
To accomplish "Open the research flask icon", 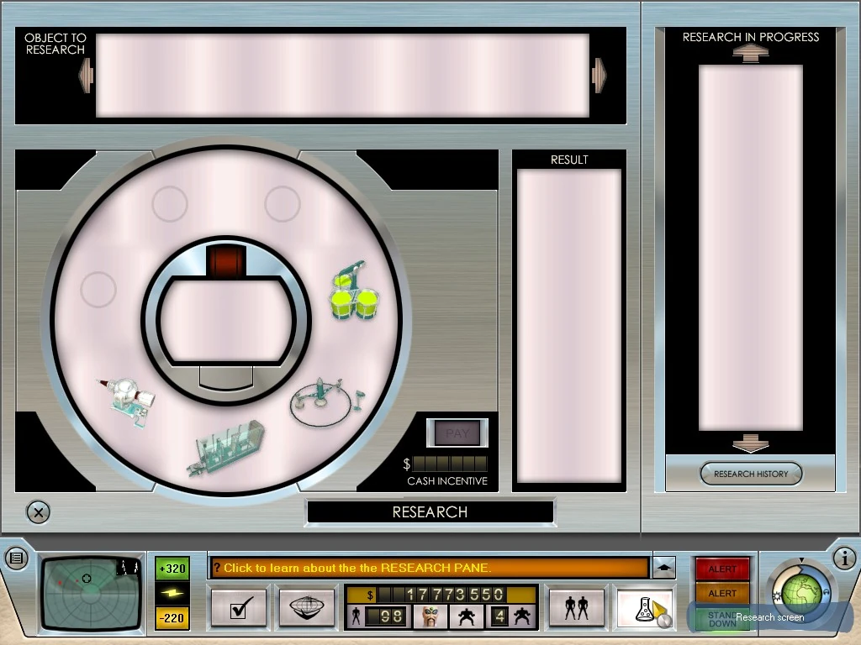I will pos(645,608).
